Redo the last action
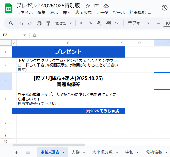This screenshot has height=157, width=170. pyautogui.click(x=30, y=23)
